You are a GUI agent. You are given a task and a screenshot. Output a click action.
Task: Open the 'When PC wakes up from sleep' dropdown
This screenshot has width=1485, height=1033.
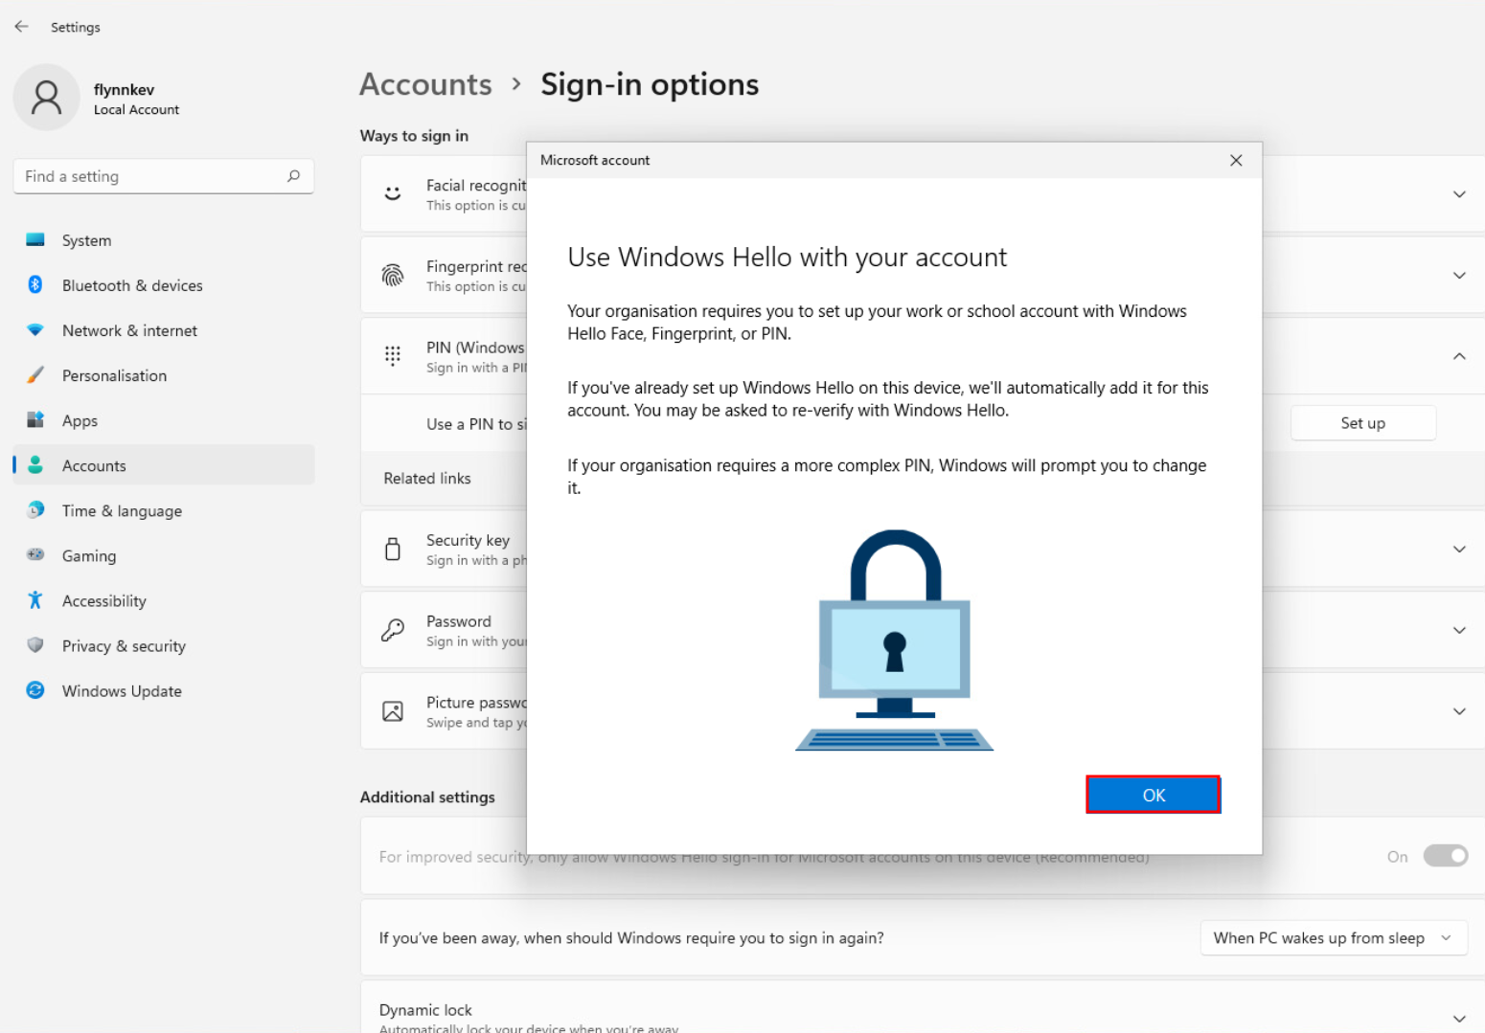(x=1333, y=938)
